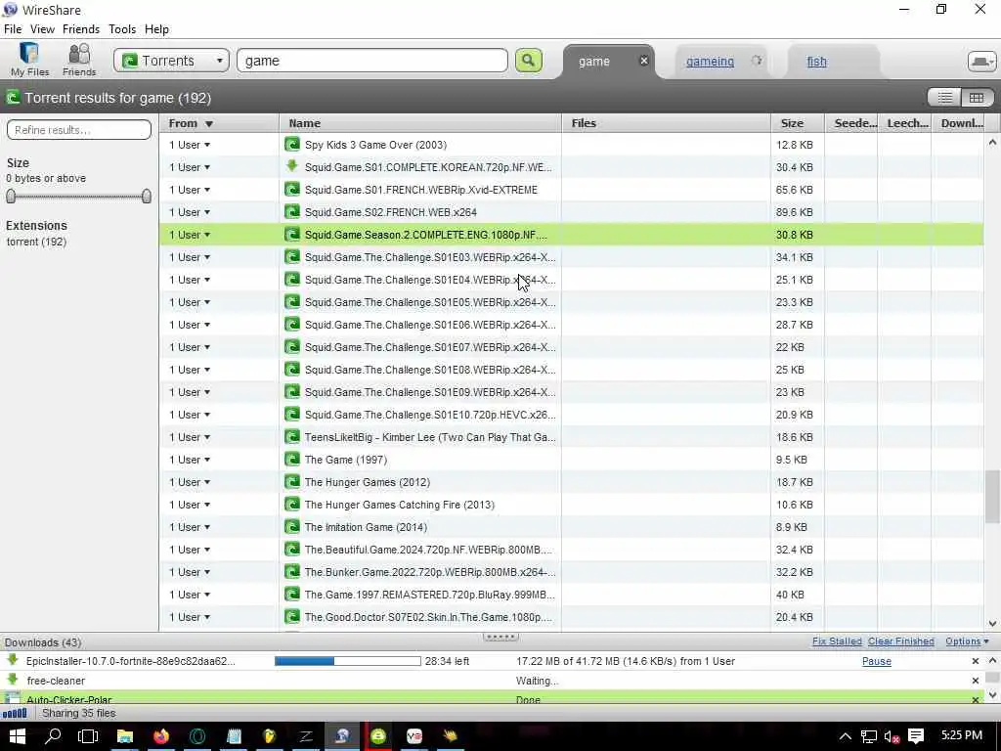Click the left handle of the Size slider
Image resolution: width=1001 pixels, height=751 pixels.
11,196
